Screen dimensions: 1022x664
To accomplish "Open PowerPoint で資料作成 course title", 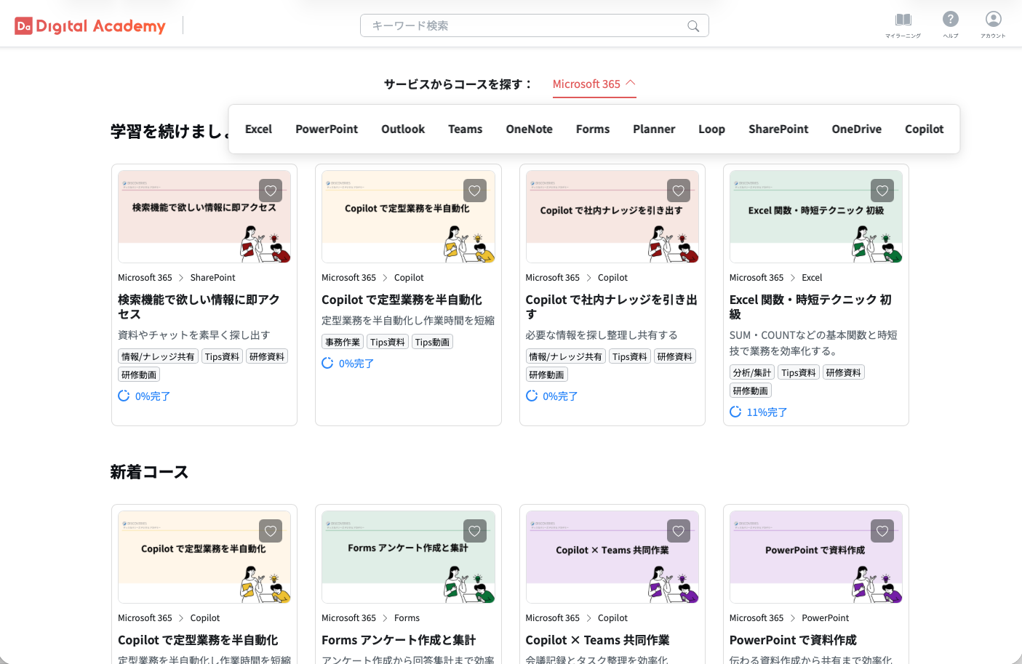I will pyautogui.click(x=793, y=640).
